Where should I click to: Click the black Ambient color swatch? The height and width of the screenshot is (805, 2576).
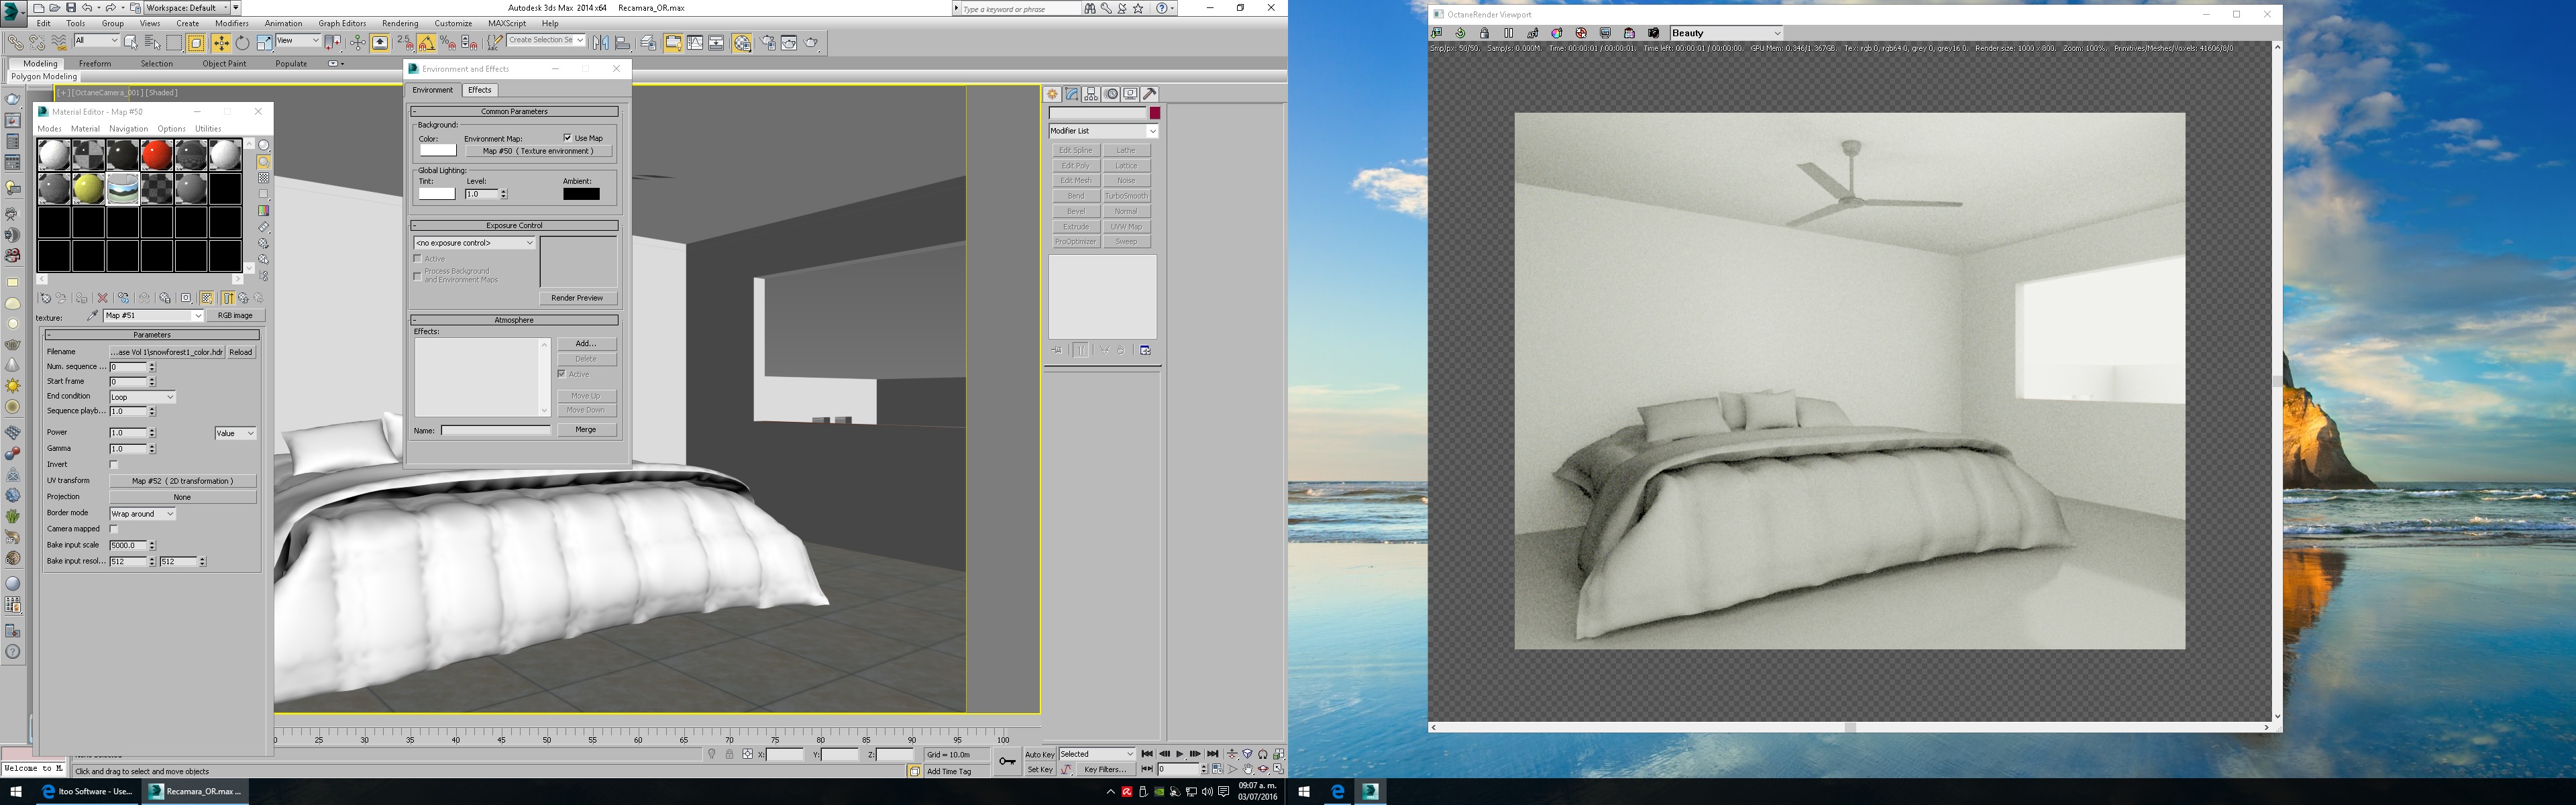[581, 194]
